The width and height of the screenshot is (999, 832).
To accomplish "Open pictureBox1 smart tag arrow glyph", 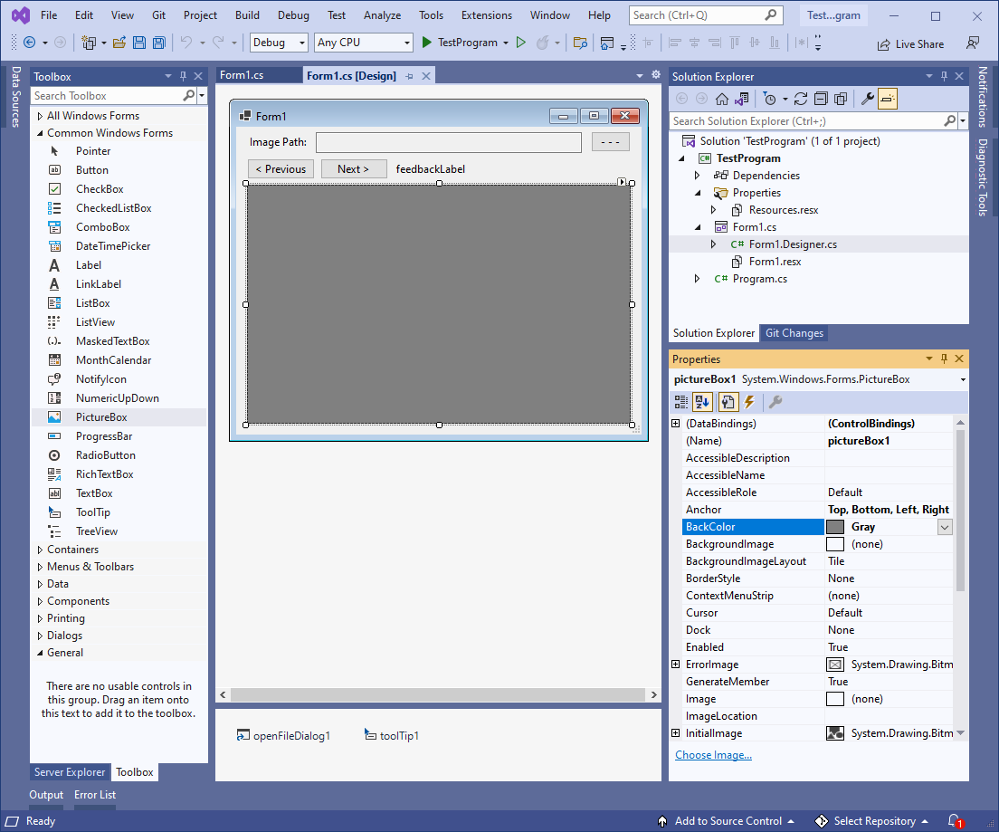I will coord(622,182).
